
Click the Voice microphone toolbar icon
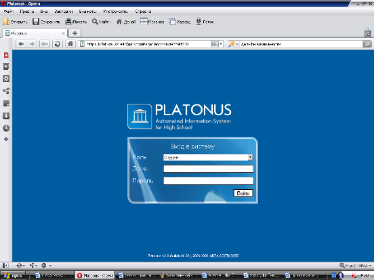click(x=205, y=22)
